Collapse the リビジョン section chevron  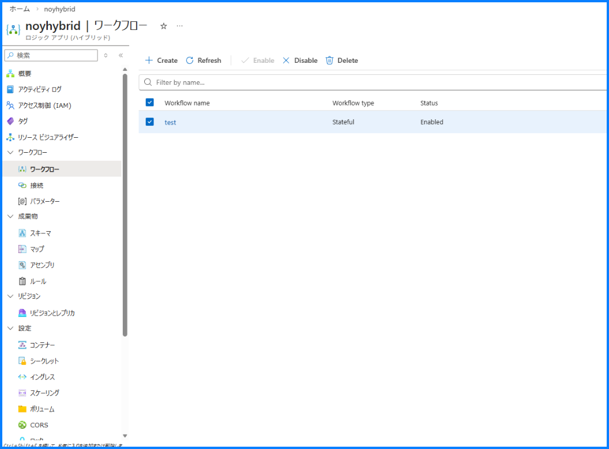click(10, 296)
